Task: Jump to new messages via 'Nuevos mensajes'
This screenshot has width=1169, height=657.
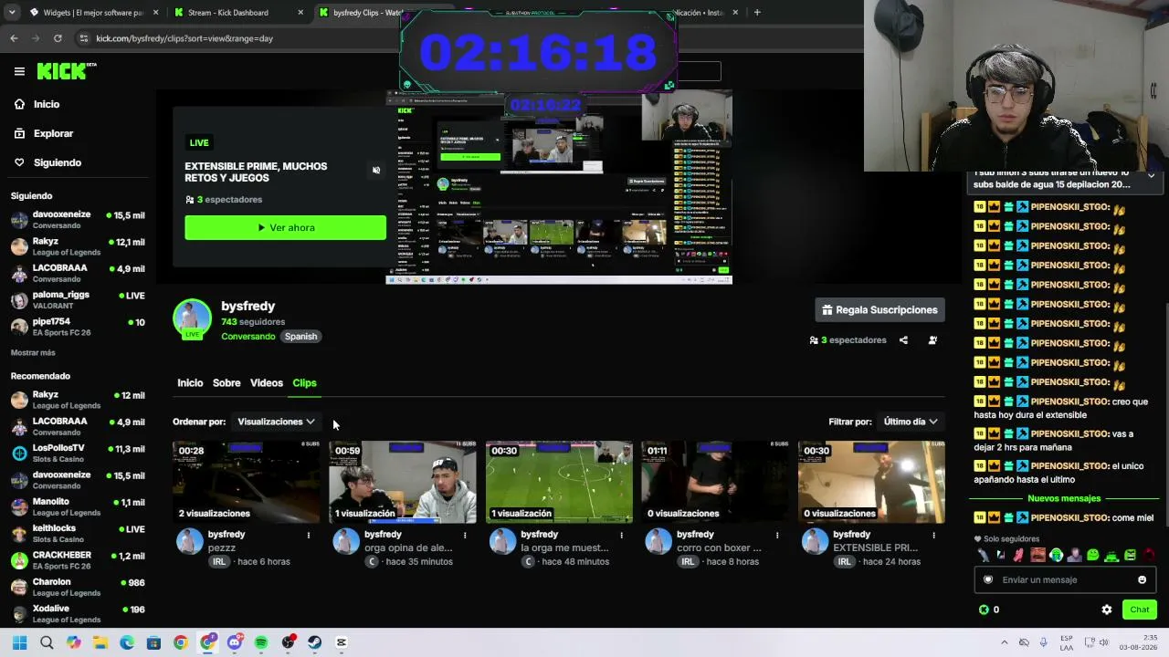Action: pos(1064,498)
